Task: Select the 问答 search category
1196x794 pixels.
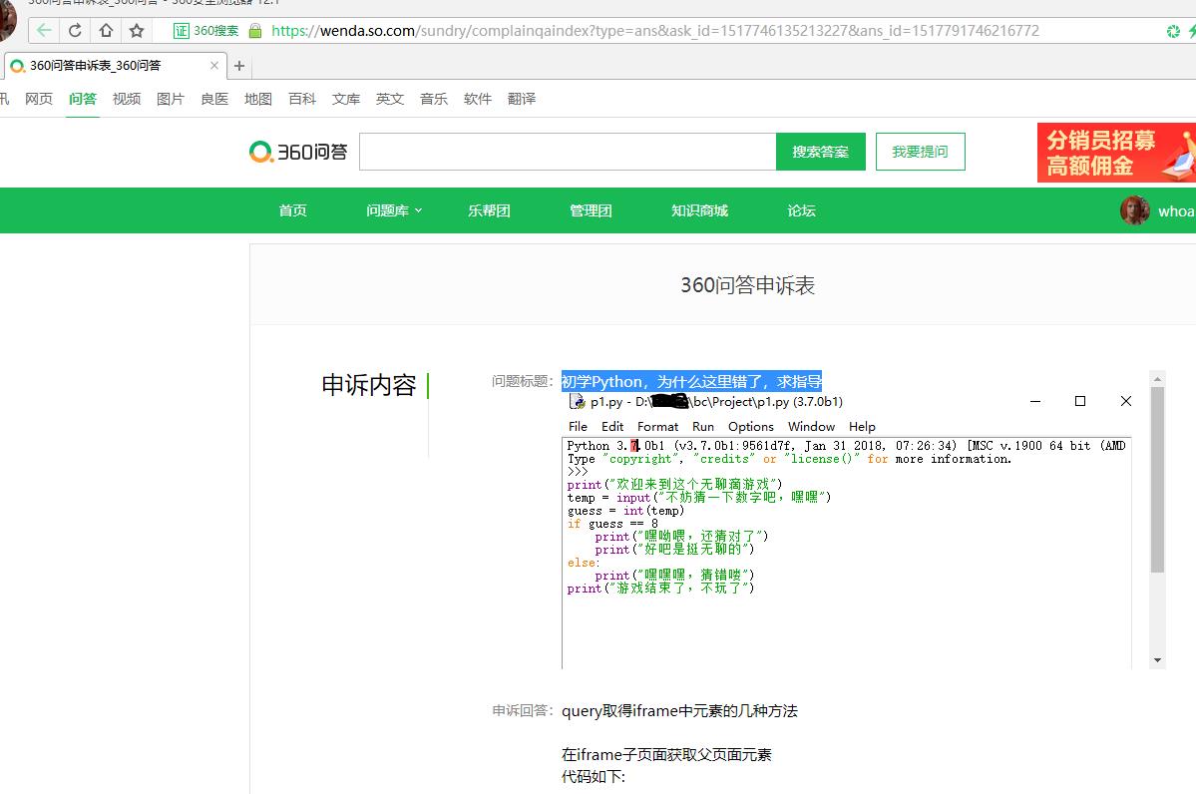Action: [83, 99]
